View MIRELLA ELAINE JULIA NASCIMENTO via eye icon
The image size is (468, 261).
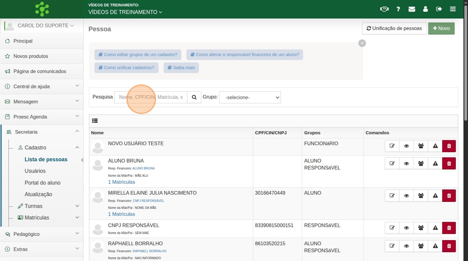[x=406, y=196]
